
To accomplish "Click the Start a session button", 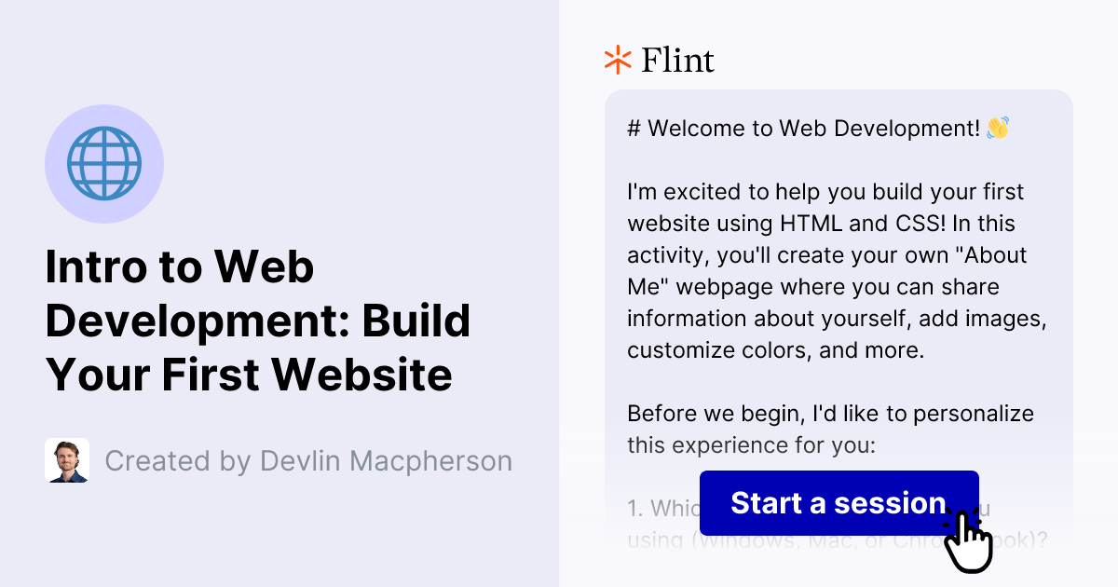I will pos(838,503).
